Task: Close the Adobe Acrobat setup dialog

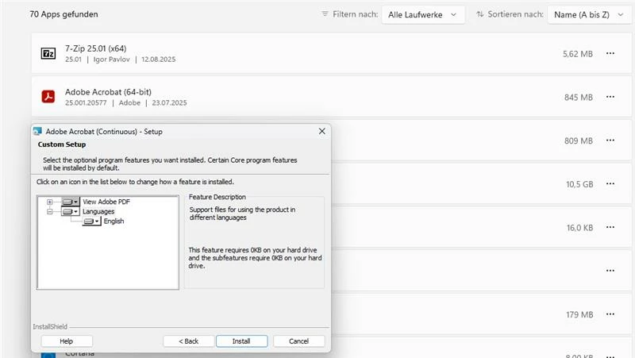Action: coord(322,131)
